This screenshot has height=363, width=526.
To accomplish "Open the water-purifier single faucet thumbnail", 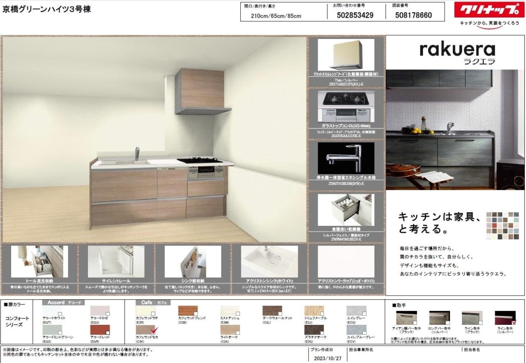I will [x=346, y=158].
